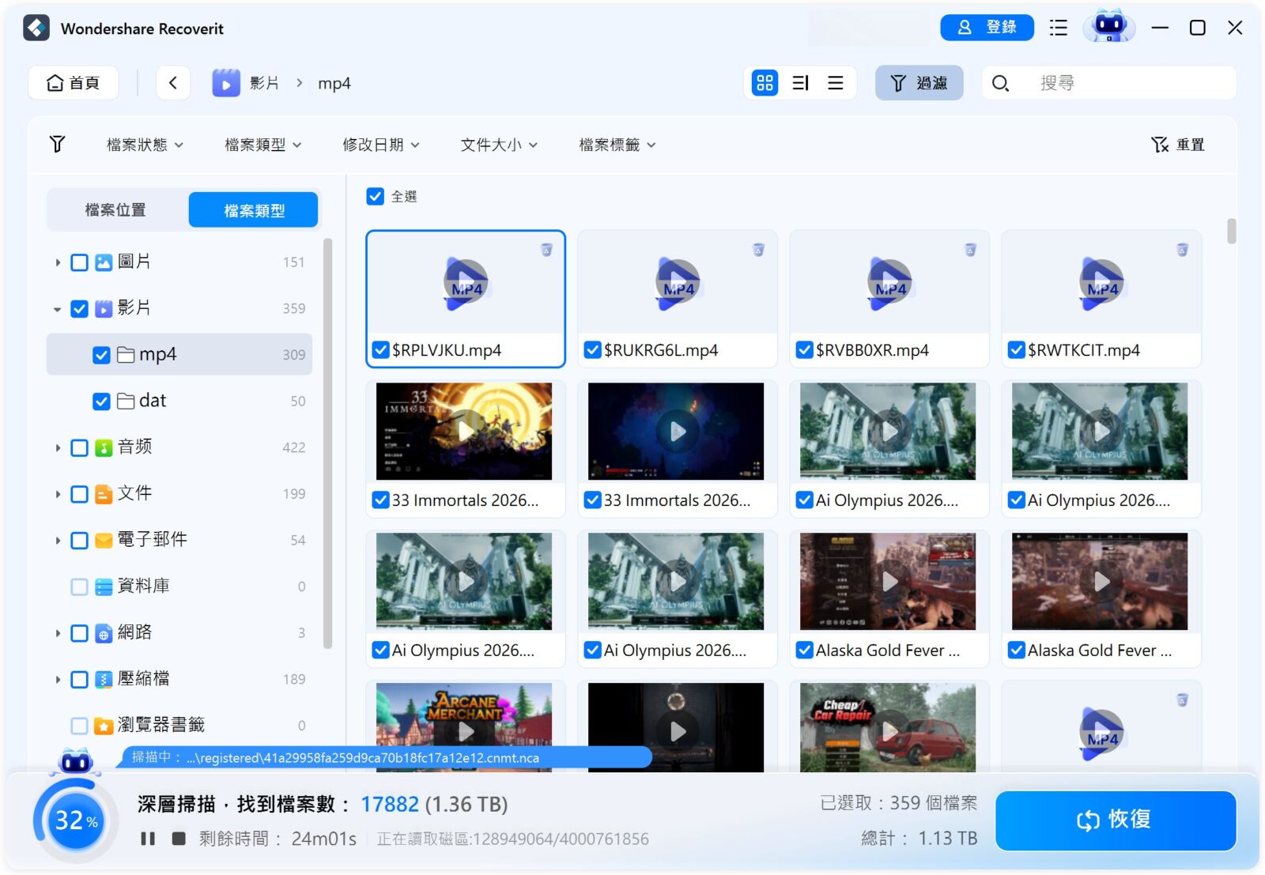
Task: Expand the 音頻 tree node
Action: pyautogui.click(x=58, y=448)
